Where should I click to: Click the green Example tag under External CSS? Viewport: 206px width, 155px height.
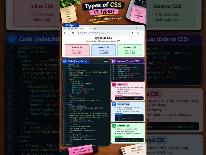coord(118,137)
